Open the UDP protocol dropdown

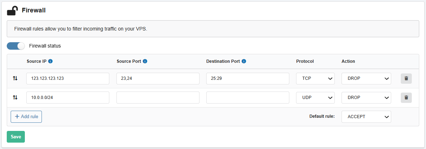tap(315, 97)
